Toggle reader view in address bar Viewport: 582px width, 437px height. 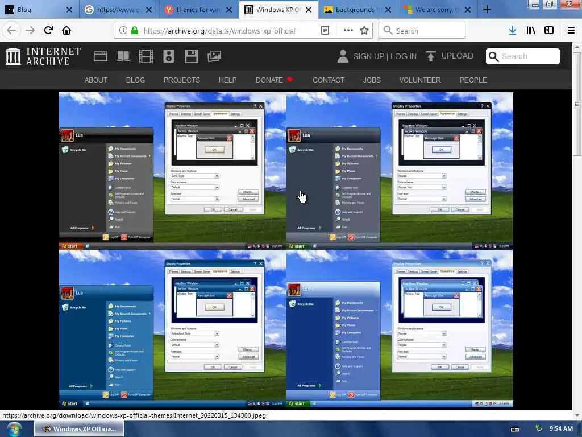[325, 31]
